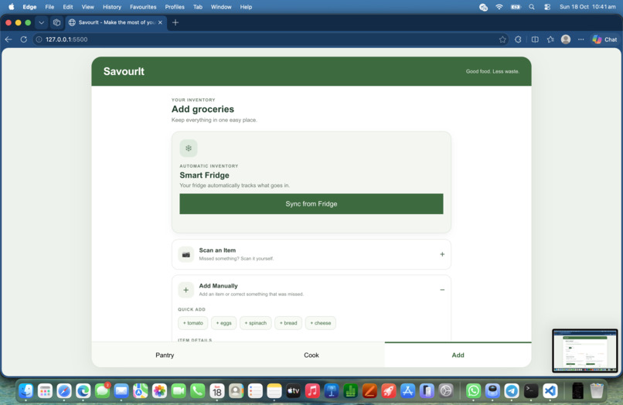Switch to the Pantry tab
This screenshot has height=405, width=623.
pos(165,355)
